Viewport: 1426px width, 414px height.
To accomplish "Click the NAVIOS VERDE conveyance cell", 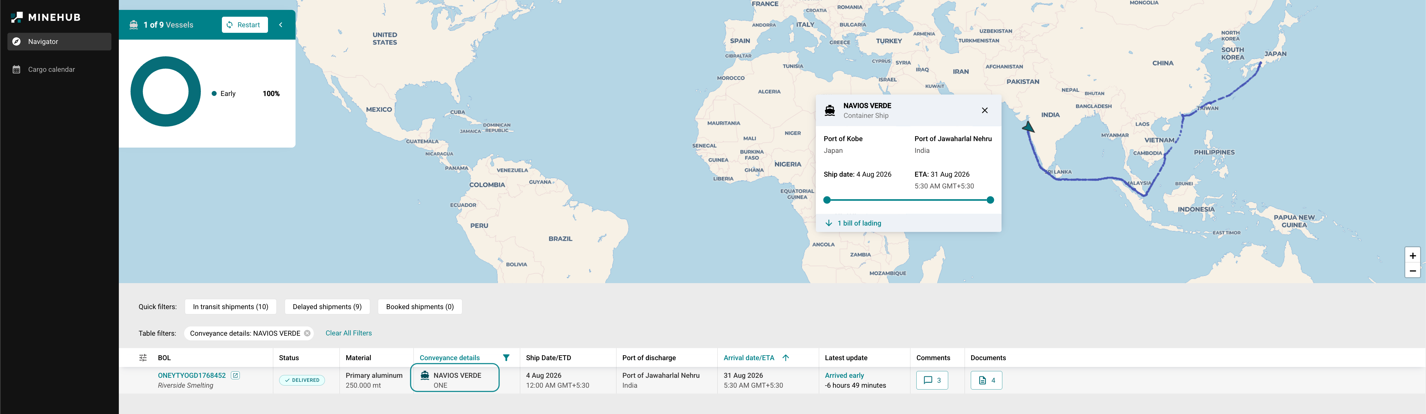I will 455,378.
